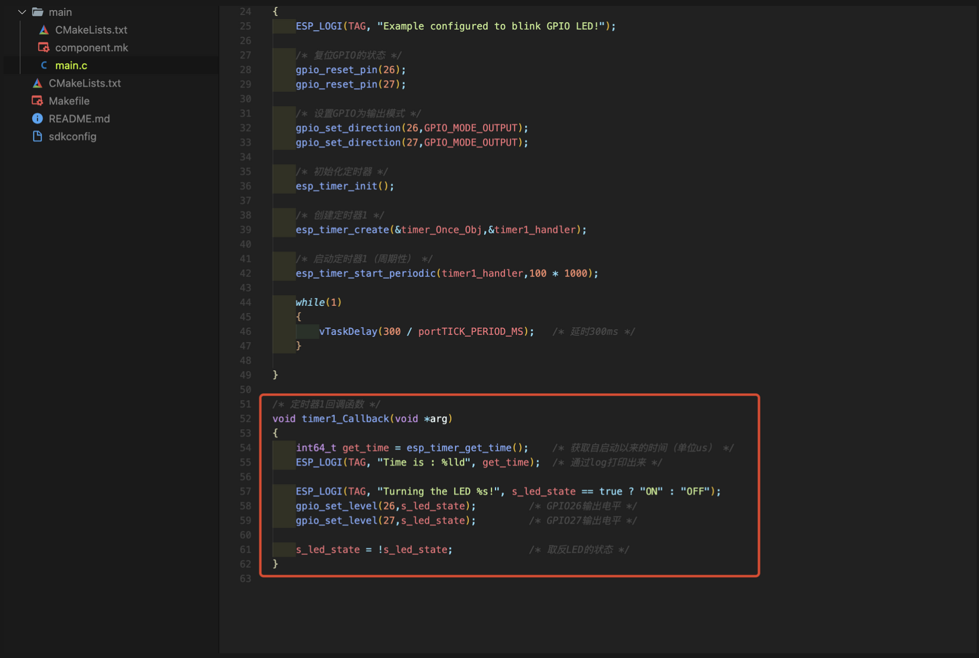This screenshot has width=979, height=658.
Task: Click gpio_set_level call for pin 26
Action: click(x=386, y=506)
